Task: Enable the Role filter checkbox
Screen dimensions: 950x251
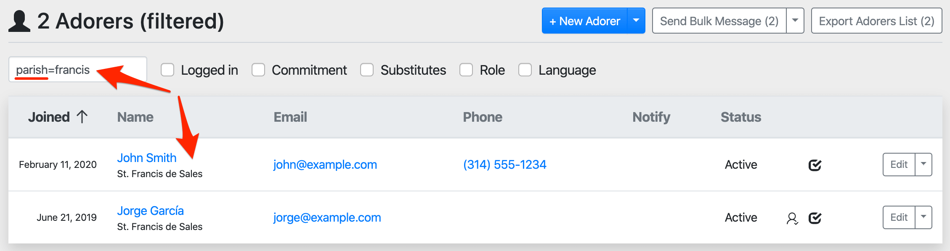Action: (x=466, y=70)
